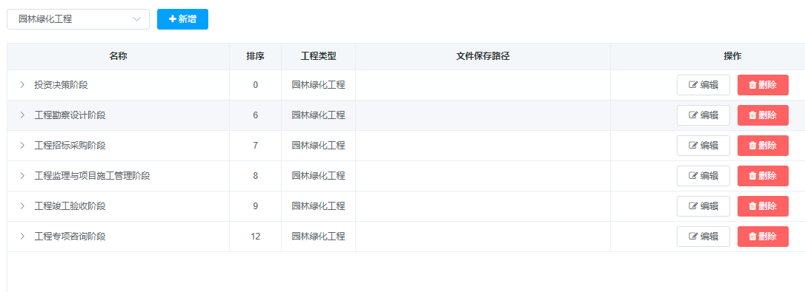805x292 pixels.
Task: Delete the 工程监理与项目施工管理阶段 entry
Action: (x=763, y=176)
